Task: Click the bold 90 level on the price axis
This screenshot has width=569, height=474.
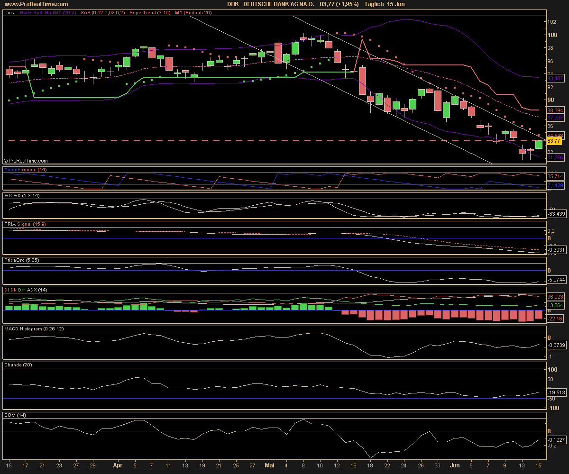Action: [x=551, y=100]
